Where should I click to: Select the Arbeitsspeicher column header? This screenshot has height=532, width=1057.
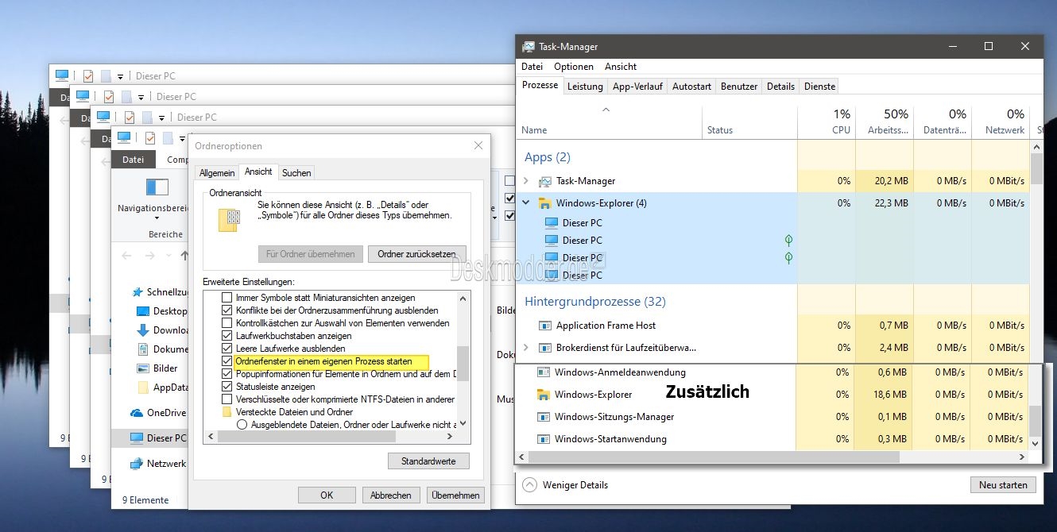[x=884, y=122]
